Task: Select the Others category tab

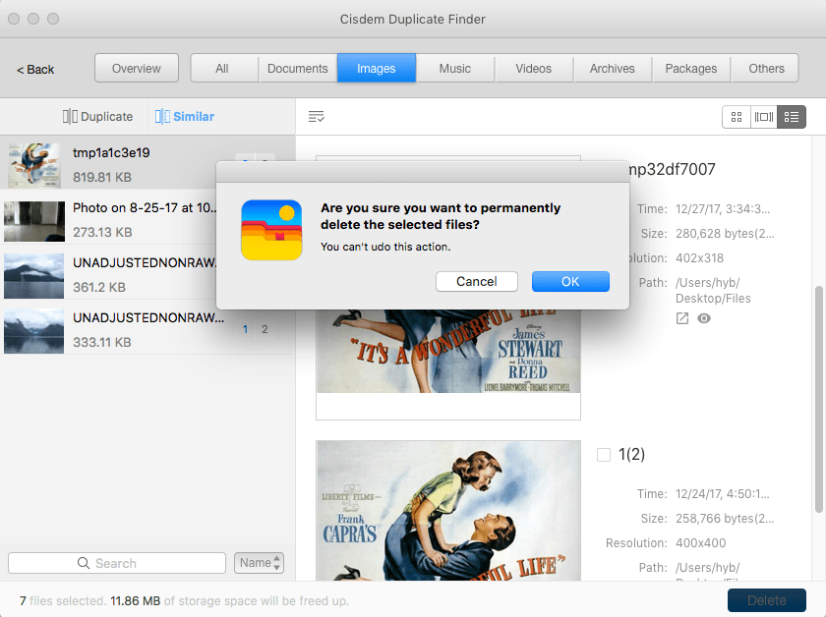Action: 766,69
